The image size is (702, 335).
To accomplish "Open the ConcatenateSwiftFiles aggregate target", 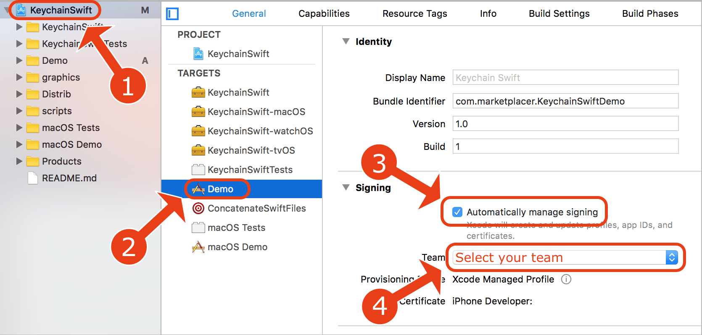I will [x=257, y=208].
